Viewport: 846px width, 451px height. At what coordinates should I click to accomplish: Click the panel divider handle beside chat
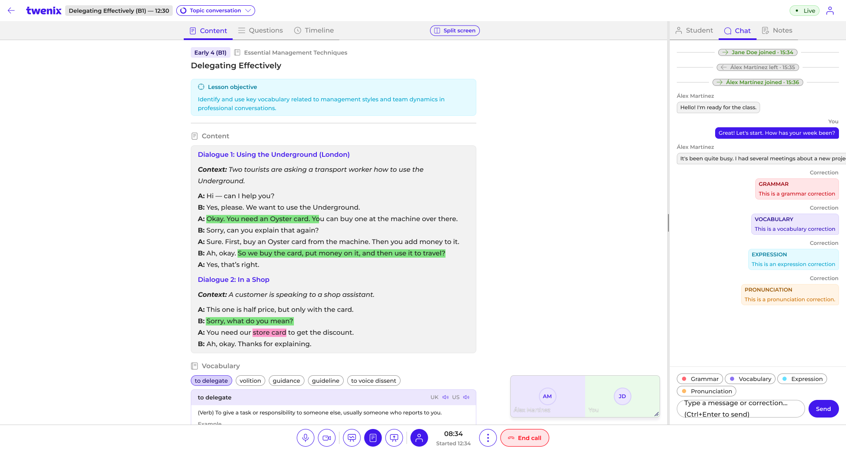tap(668, 223)
